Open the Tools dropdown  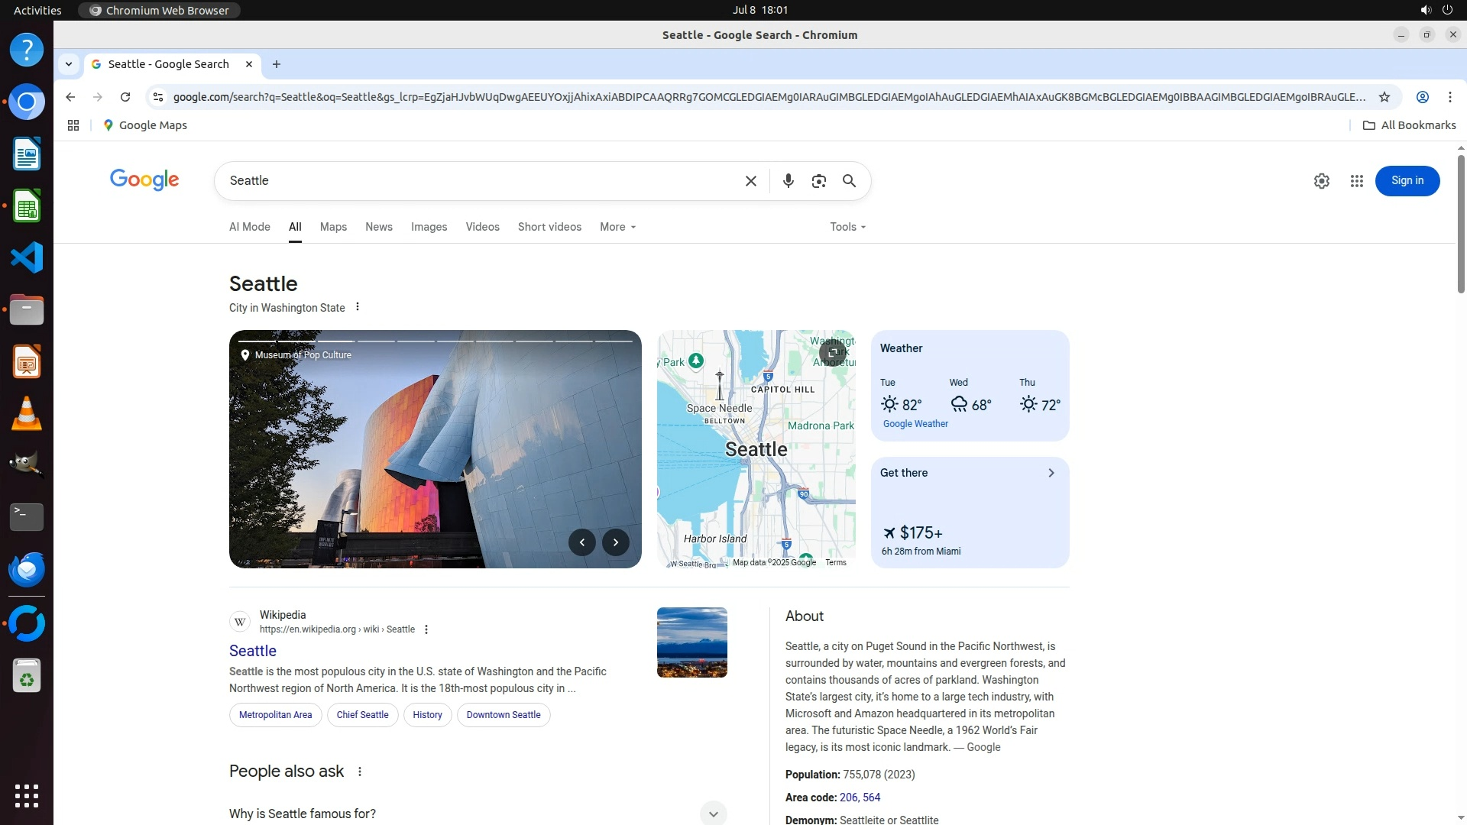coord(847,227)
